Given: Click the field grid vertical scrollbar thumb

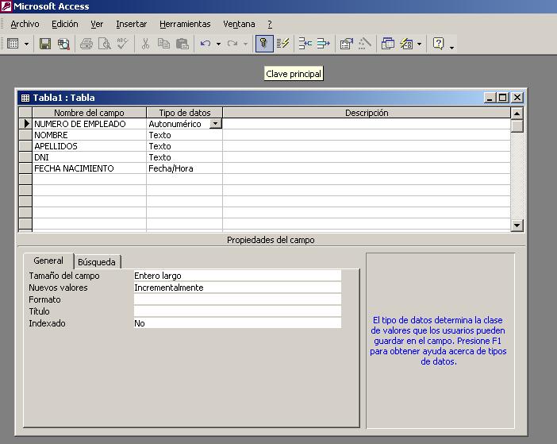Looking at the screenshot, I should [517, 125].
